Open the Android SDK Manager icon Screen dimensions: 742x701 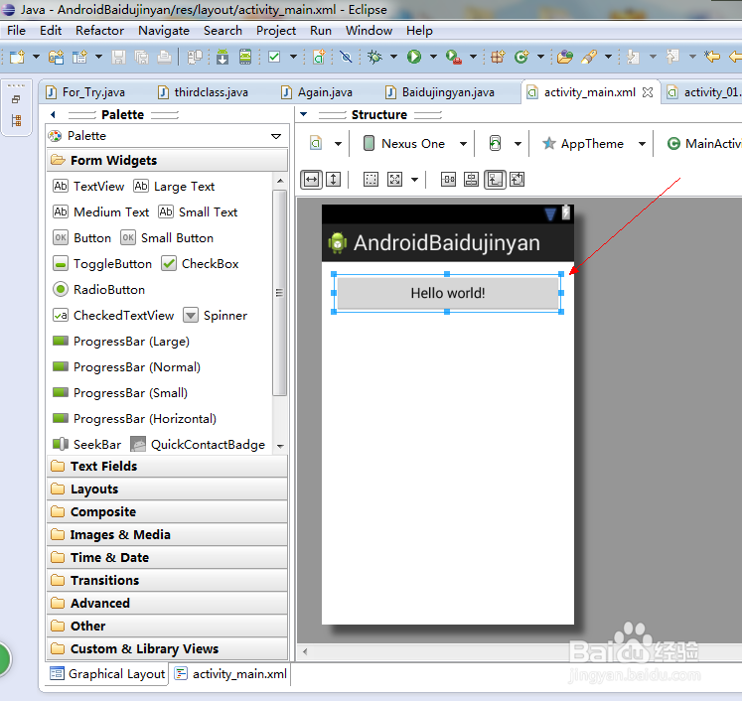coord(223,58)
